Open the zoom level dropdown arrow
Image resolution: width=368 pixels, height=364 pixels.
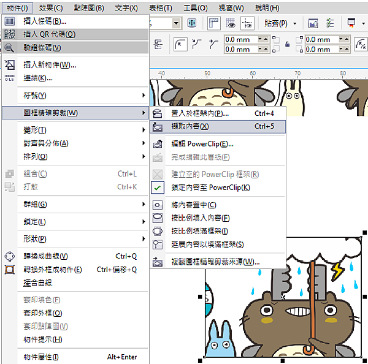(176, 23)
